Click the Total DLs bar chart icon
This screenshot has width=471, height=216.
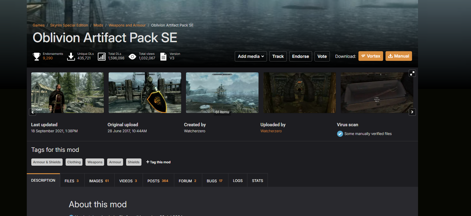coord(102,56)
